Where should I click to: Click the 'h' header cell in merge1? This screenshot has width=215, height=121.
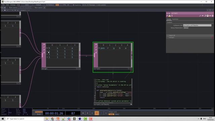(49, 48)
